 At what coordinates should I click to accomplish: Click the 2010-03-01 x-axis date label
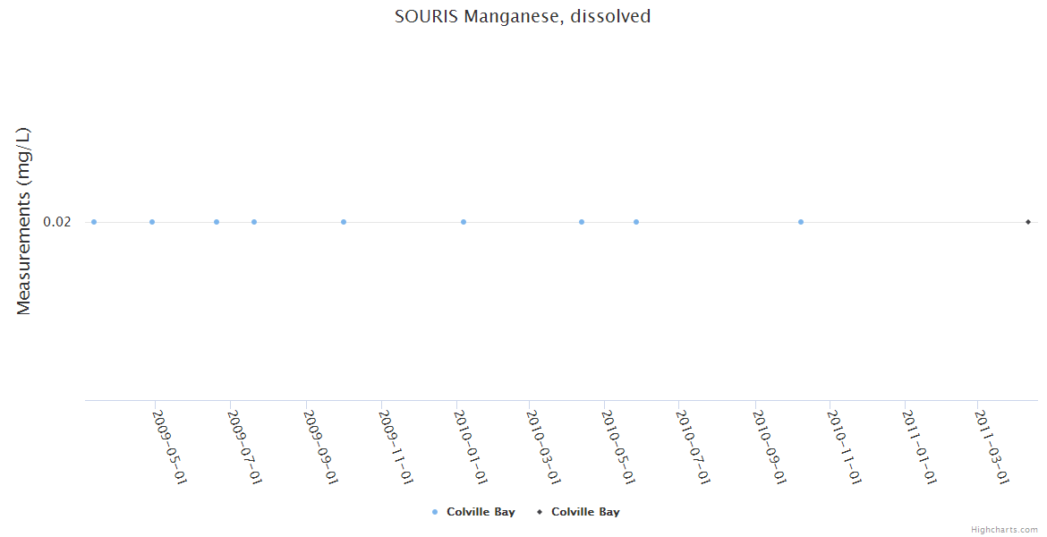pyautogui.click(x=544, y=447)
